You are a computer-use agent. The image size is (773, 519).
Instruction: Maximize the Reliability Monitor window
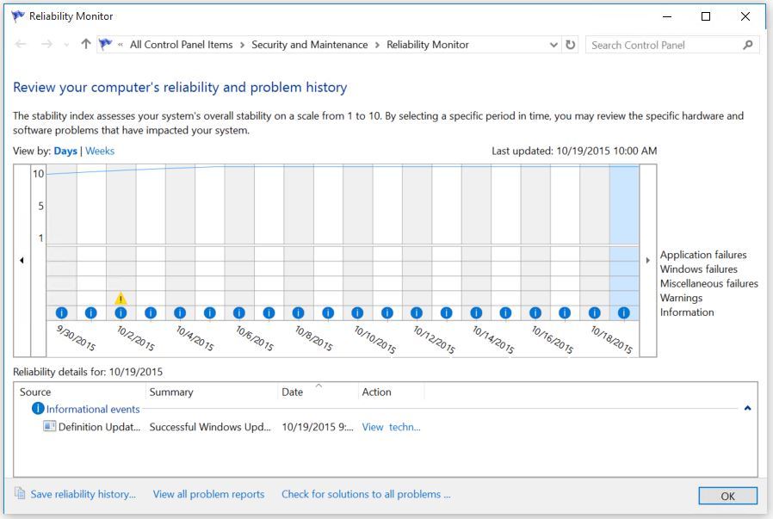(x=706, y=16)
